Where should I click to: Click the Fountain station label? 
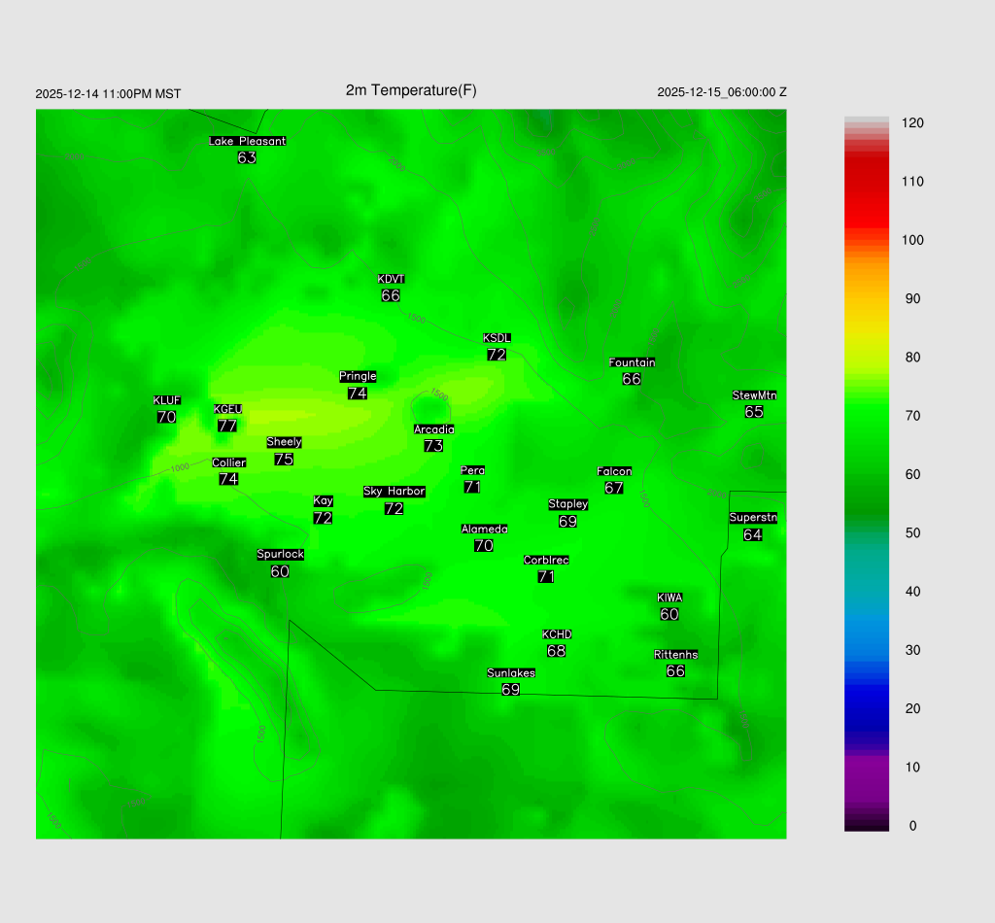pos(632,362)
